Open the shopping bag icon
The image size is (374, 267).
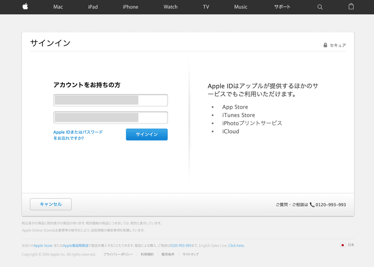[x=351, y=7]
